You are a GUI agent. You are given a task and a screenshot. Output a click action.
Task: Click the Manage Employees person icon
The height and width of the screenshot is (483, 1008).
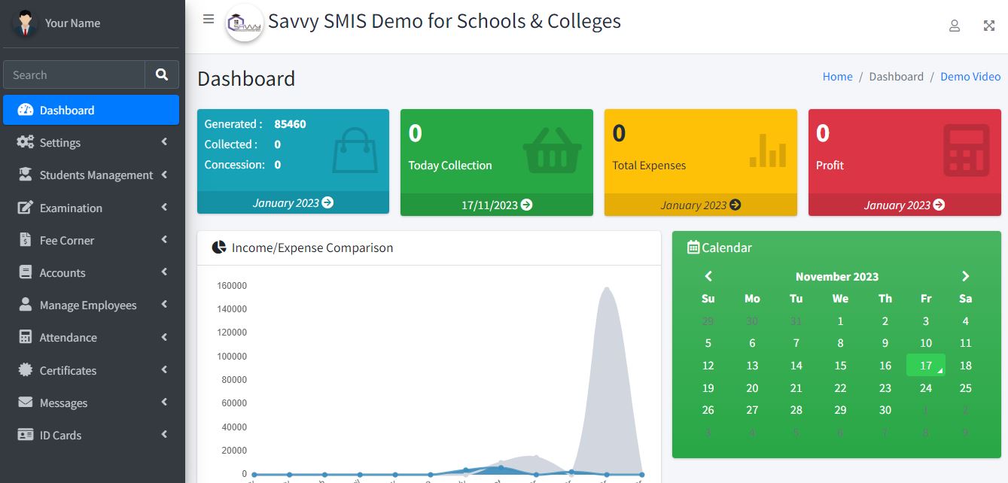pos(25,305)
